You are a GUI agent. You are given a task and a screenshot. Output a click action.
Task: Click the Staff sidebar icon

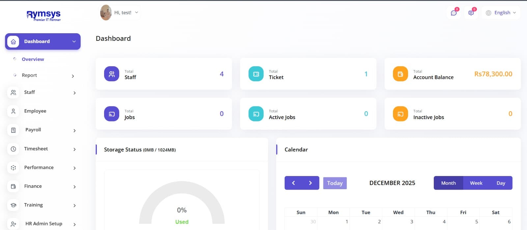[13, 92]
